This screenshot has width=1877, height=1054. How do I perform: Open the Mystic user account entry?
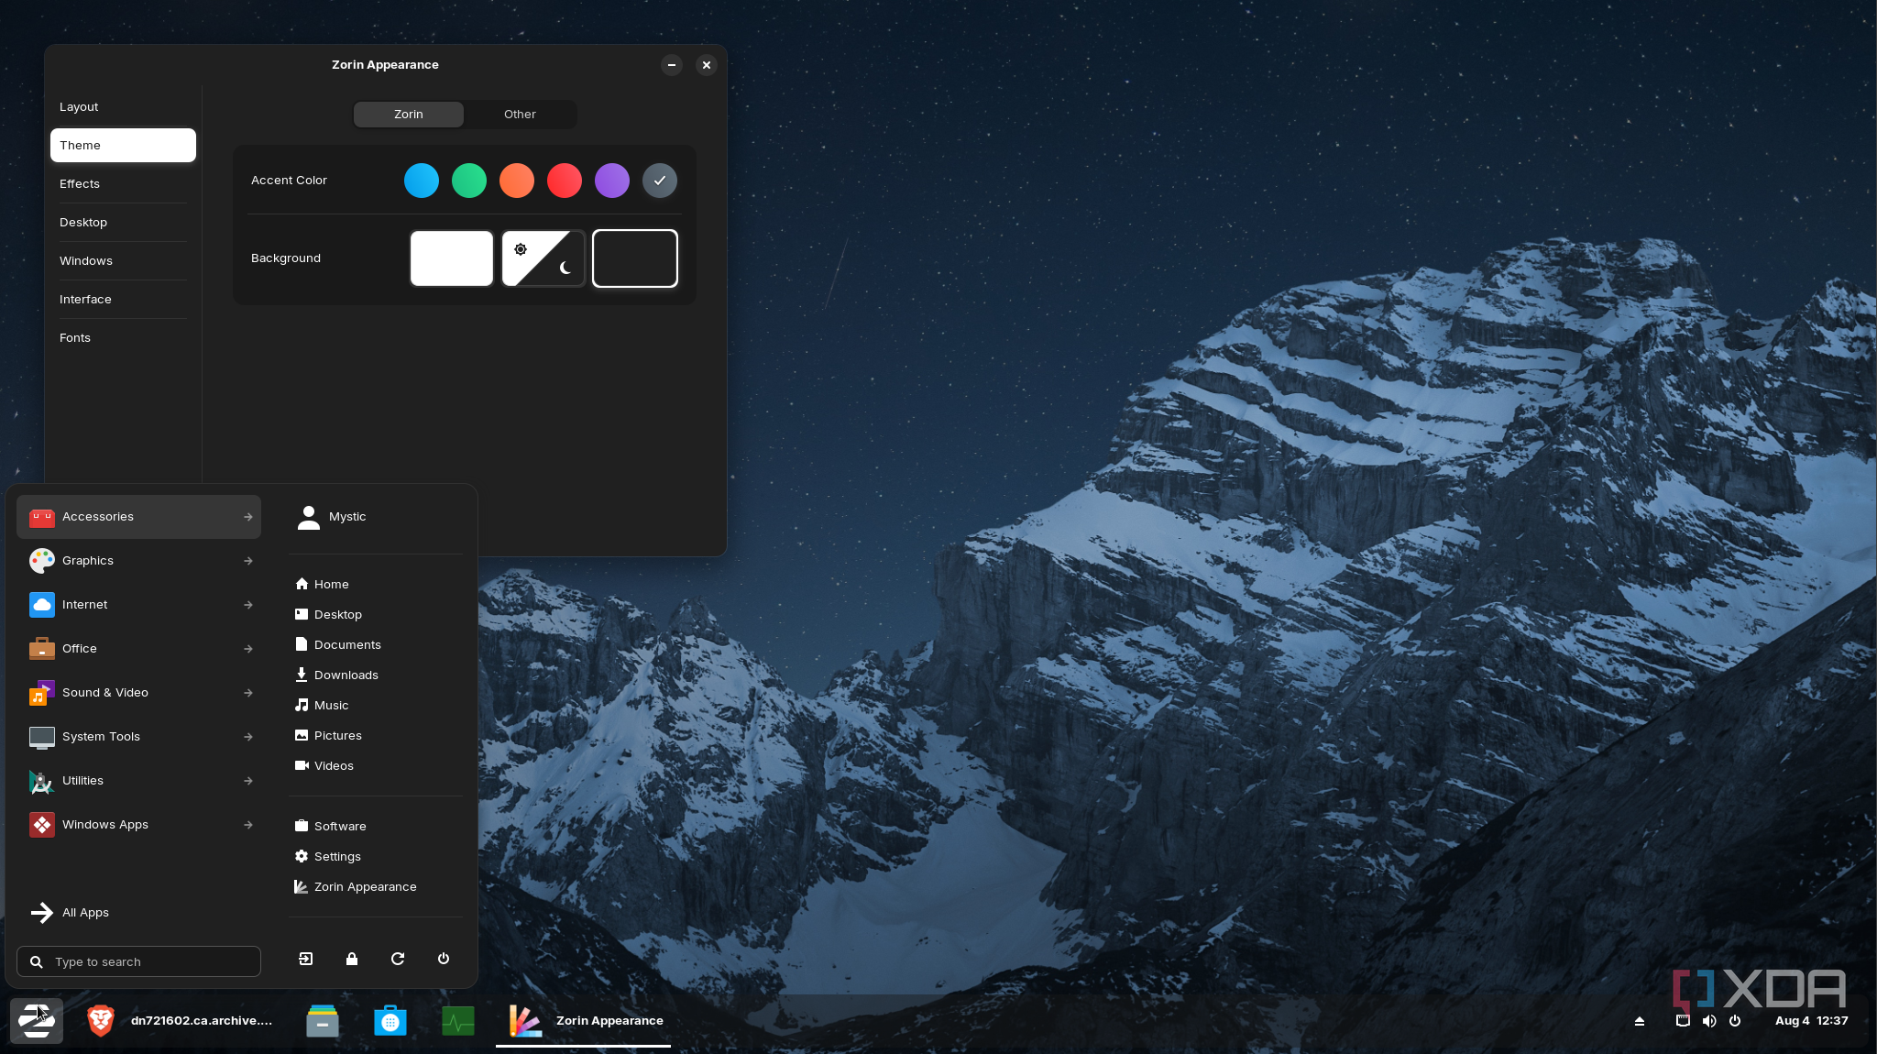pos(376,517)
